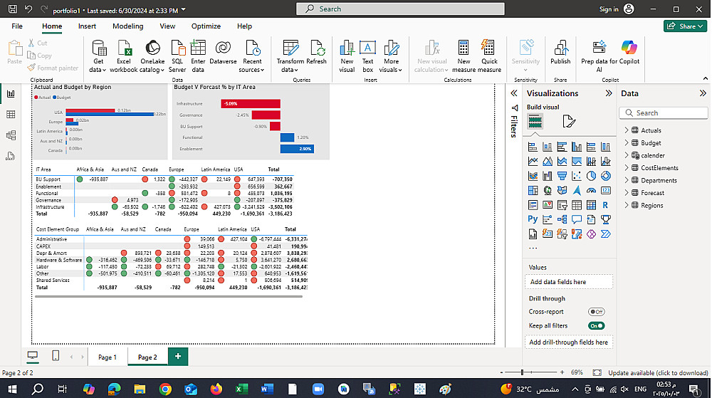Open the Optimize ribbon tab
This screenshot has height=398, width=712.
[206, 26]
